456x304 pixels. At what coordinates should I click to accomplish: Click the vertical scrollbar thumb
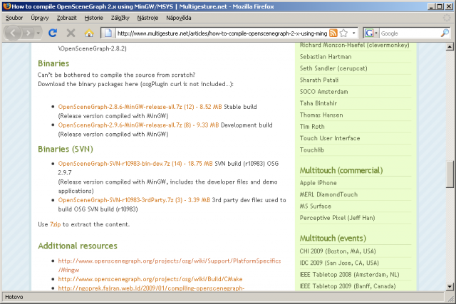click(x=450, y=174)
